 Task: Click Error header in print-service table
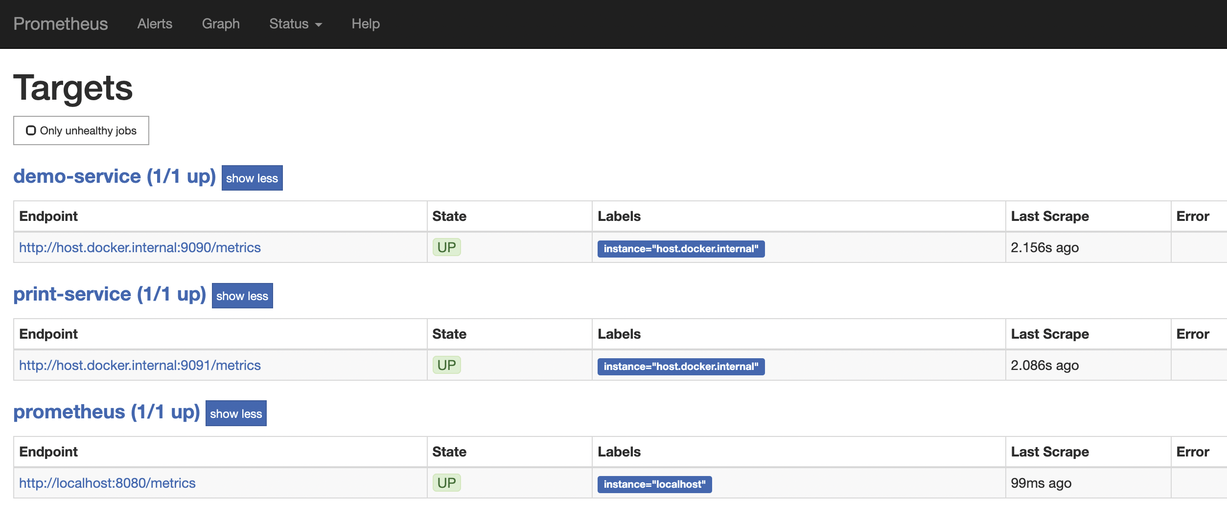[x=1193, y=334]
